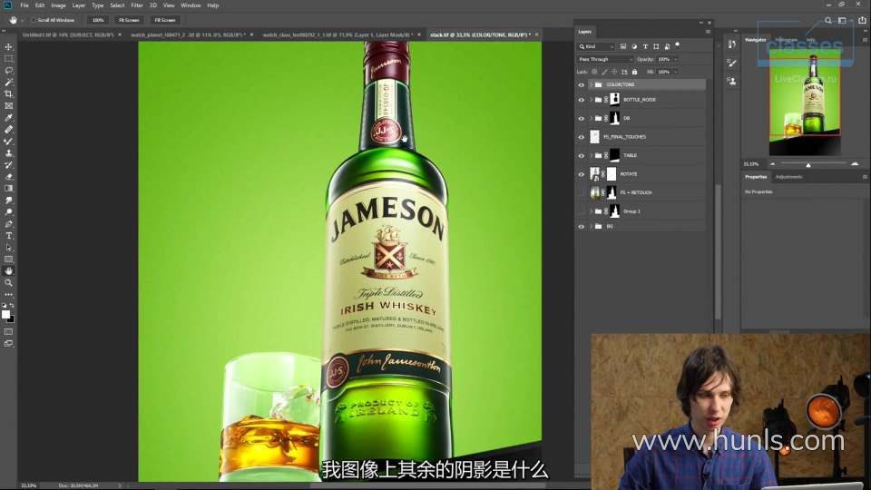
Task: Open the File menu
Action: [24, 5]
